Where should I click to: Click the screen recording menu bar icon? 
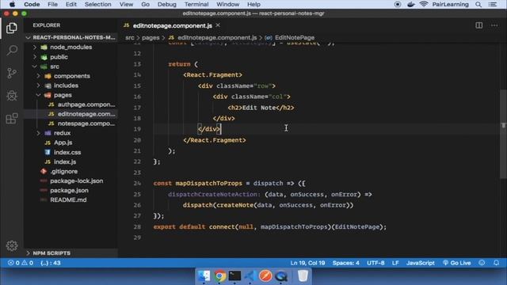[x=398, y=4]
